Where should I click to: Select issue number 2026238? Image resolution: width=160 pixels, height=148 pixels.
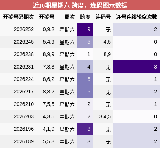tap(24, 54)
